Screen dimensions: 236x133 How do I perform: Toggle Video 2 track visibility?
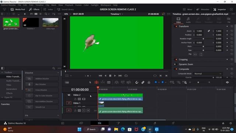click(84, 99)
